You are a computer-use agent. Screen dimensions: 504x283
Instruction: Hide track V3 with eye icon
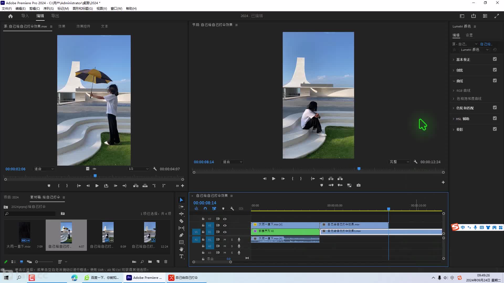(225, 219)
